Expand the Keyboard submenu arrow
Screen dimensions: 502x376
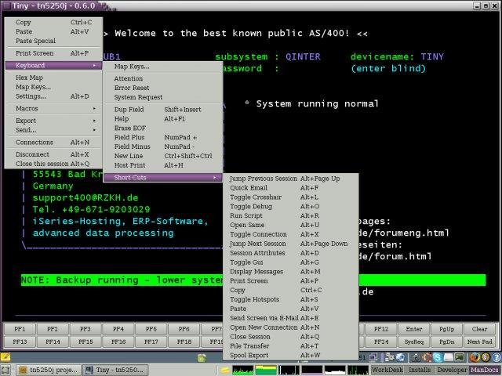pos(94,66)
